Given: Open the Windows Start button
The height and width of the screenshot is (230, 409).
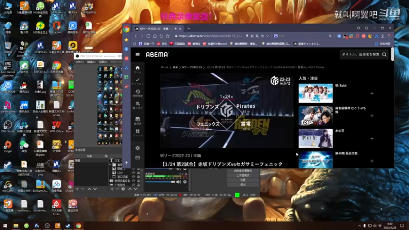Looking at the screenshot, I should pos(5,225).
